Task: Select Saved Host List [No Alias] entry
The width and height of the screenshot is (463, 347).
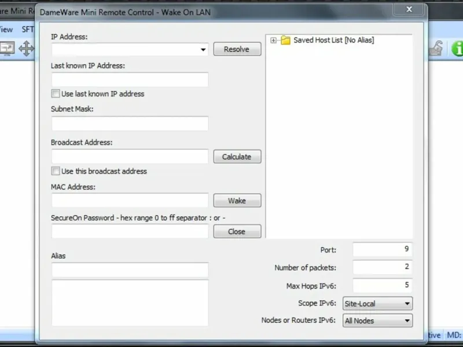Action: pyautogui.click(x=334, y=40)
